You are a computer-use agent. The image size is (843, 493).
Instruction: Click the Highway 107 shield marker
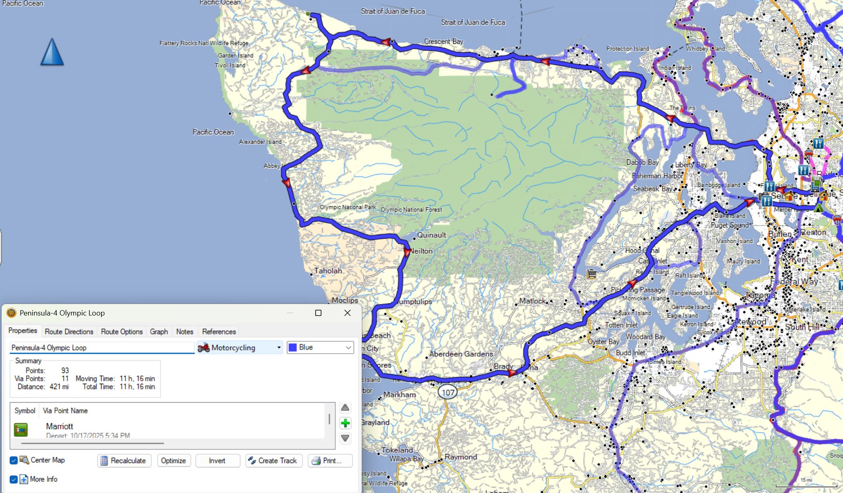coord(448,392)
